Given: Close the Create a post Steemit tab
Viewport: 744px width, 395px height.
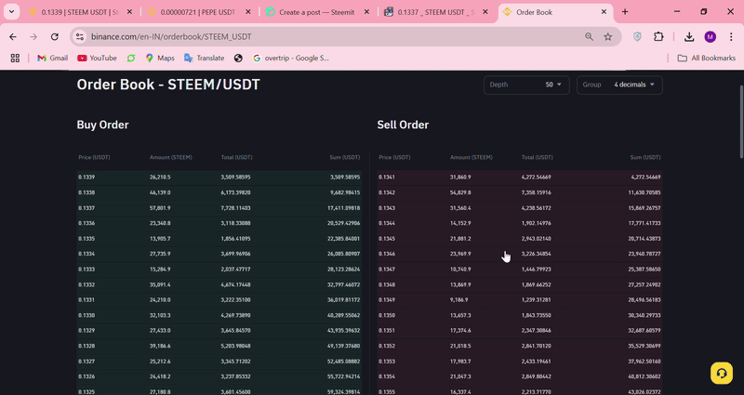Looking at the screenshot, I should 366,12.
